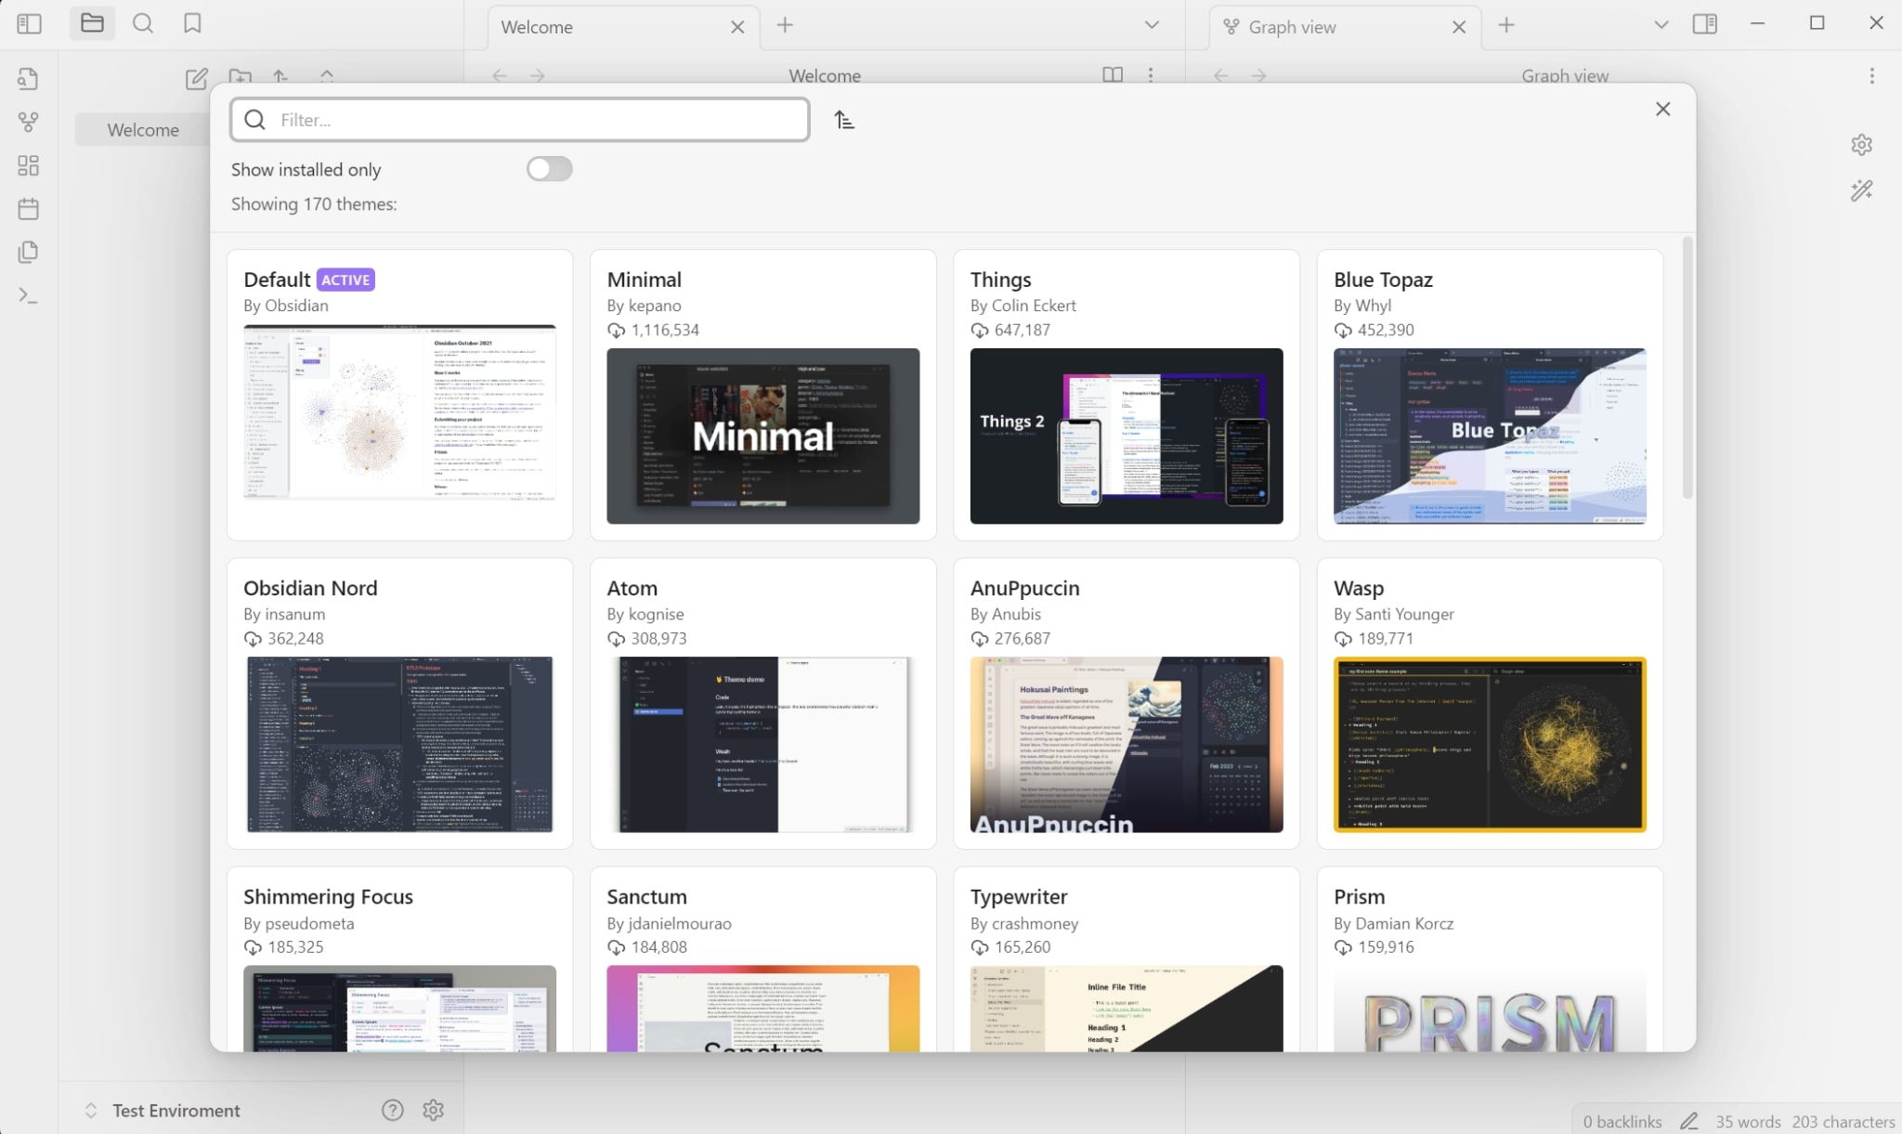Screen dimensions: 1902x1134
Task: Collapse the left sidebar
Action: (29, 23)
